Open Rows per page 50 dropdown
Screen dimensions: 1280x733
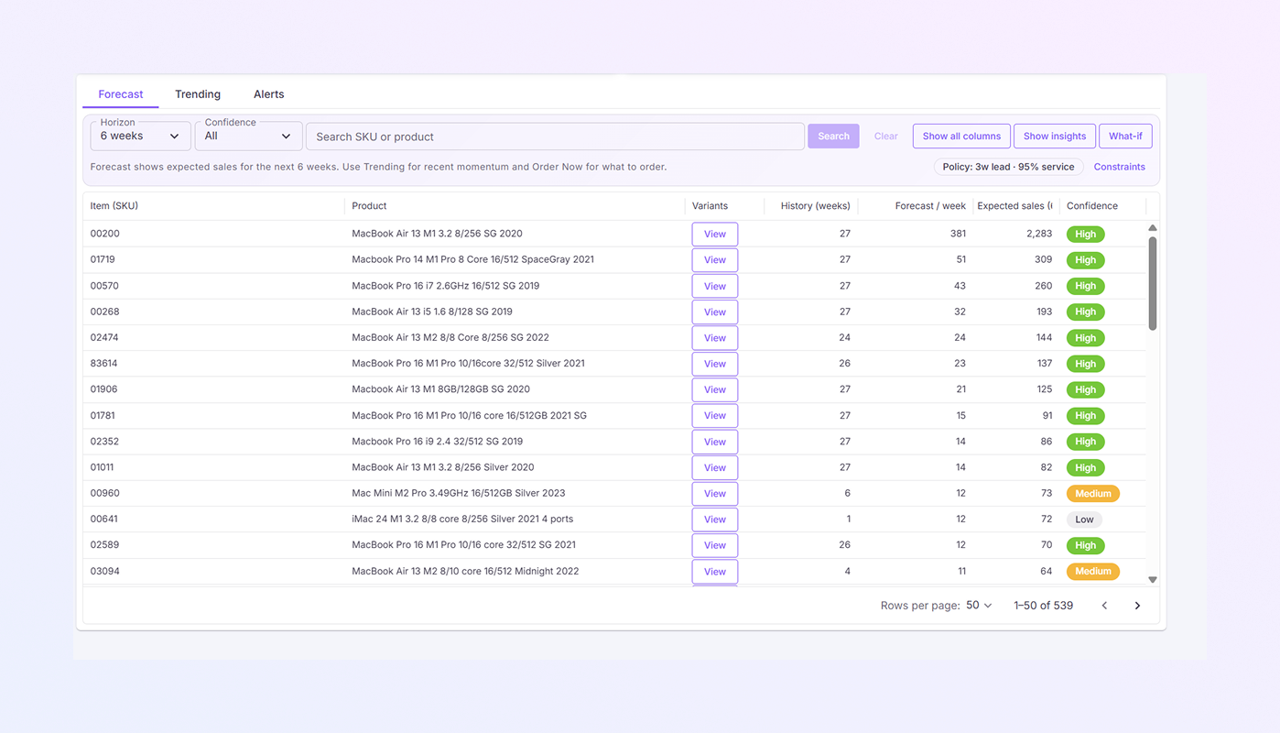[979, 606]
